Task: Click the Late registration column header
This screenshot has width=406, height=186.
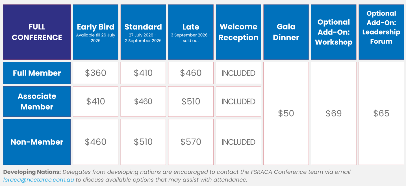Action: (191, 32)
